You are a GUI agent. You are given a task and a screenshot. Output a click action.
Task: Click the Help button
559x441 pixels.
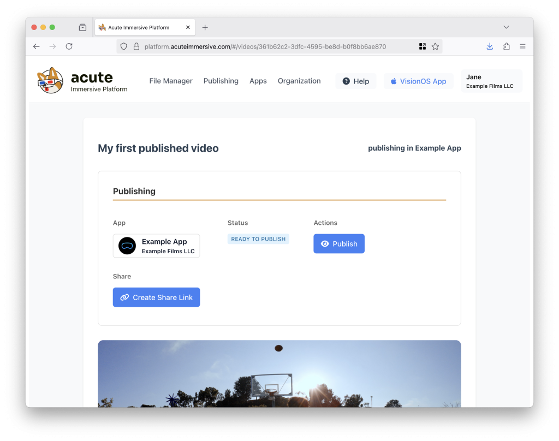(x=355, y=81)
